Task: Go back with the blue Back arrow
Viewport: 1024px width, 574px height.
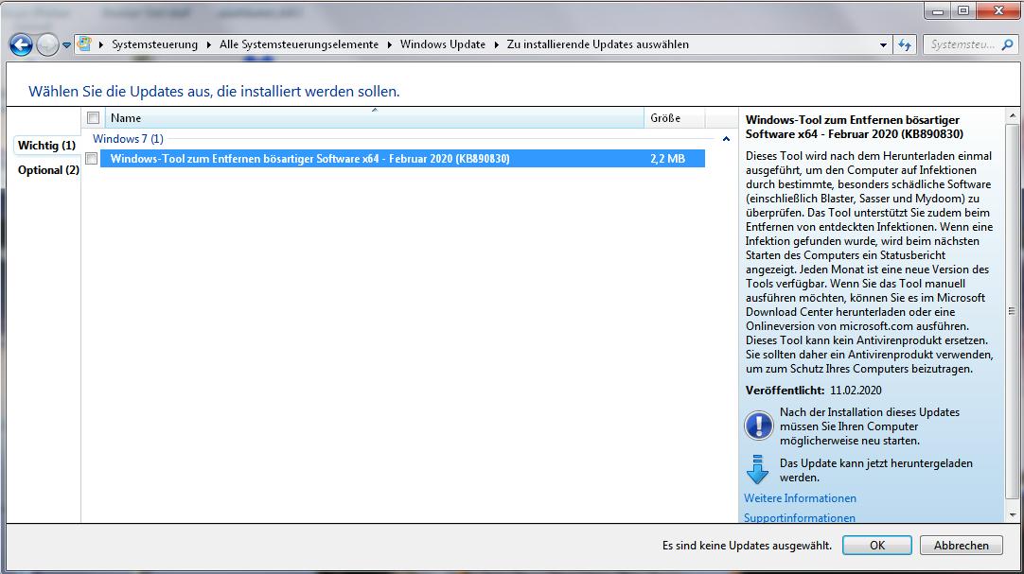Action: click(21, 45)
